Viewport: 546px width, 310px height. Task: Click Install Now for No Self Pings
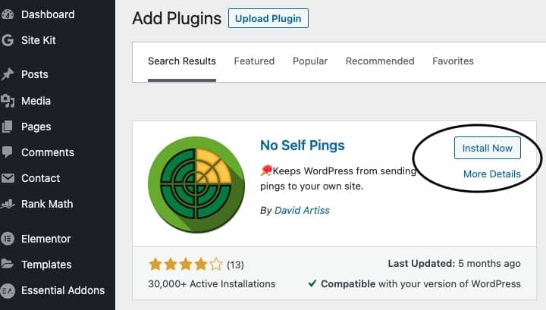click(x=487, y=148)
